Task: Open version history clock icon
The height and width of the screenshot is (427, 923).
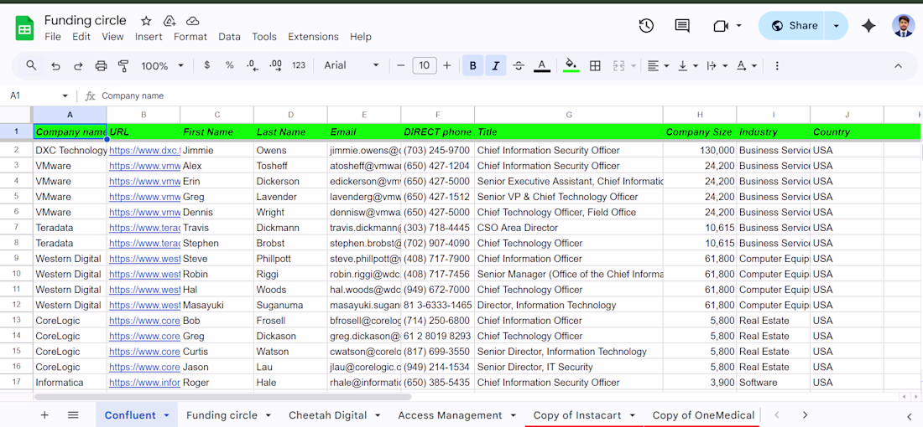Action: (646, 26)
